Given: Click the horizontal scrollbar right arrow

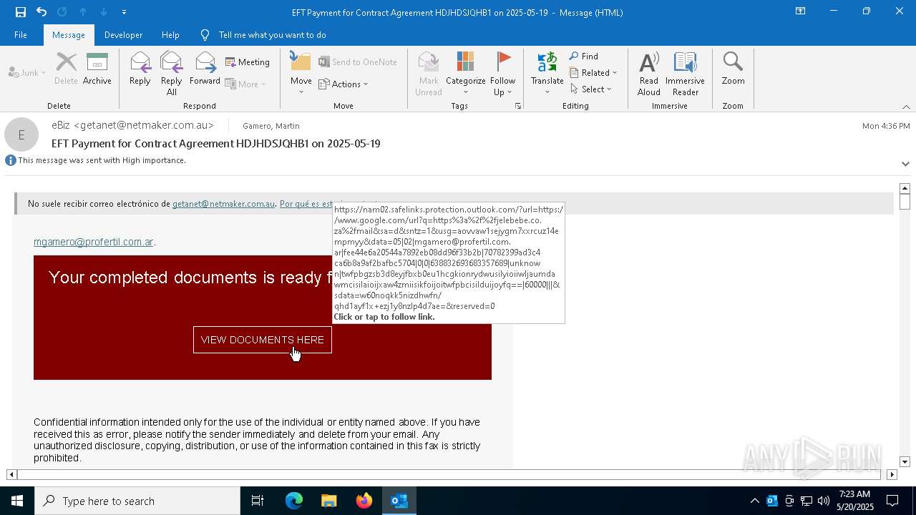Looking at the screenshot, I should coord(892,474).
